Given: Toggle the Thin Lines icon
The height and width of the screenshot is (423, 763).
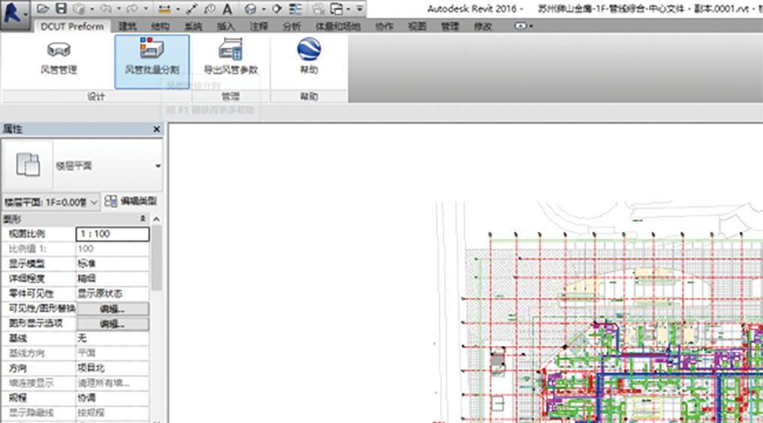Looking at the screenshot, I should click(x=295, y=9).
